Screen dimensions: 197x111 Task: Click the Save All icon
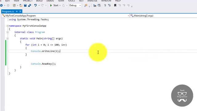click(x=30, y=6)
